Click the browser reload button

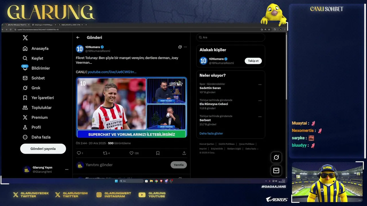(11, 29)
